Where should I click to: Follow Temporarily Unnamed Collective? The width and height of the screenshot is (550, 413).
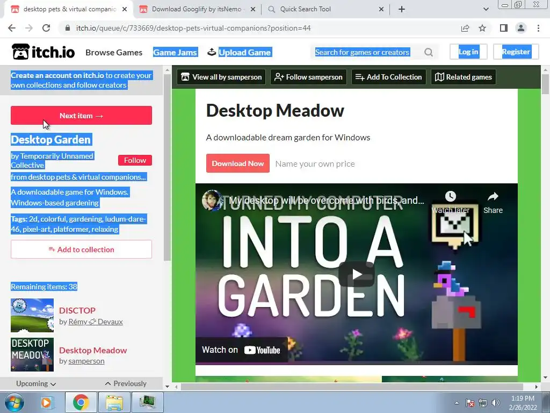pyautogui.click(x=135, y=160)
